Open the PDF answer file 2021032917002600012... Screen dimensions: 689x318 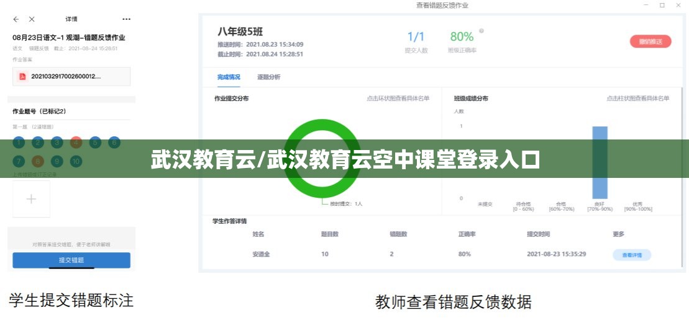[71, 76]
